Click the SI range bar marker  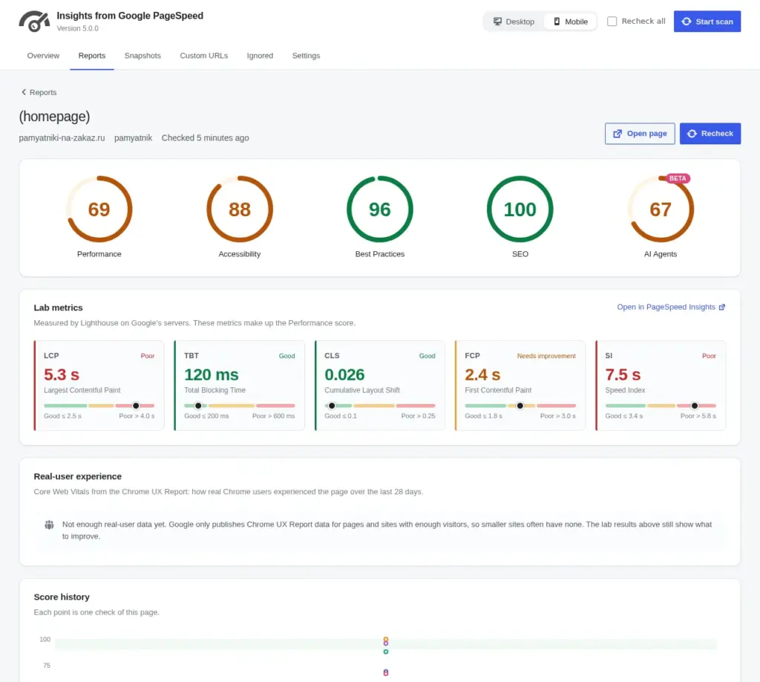[x=694, y=406]
